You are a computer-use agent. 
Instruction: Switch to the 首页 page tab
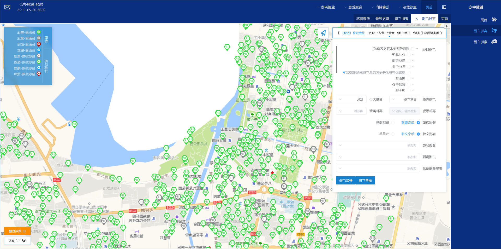pyautogui.click(x=445, y=19)
